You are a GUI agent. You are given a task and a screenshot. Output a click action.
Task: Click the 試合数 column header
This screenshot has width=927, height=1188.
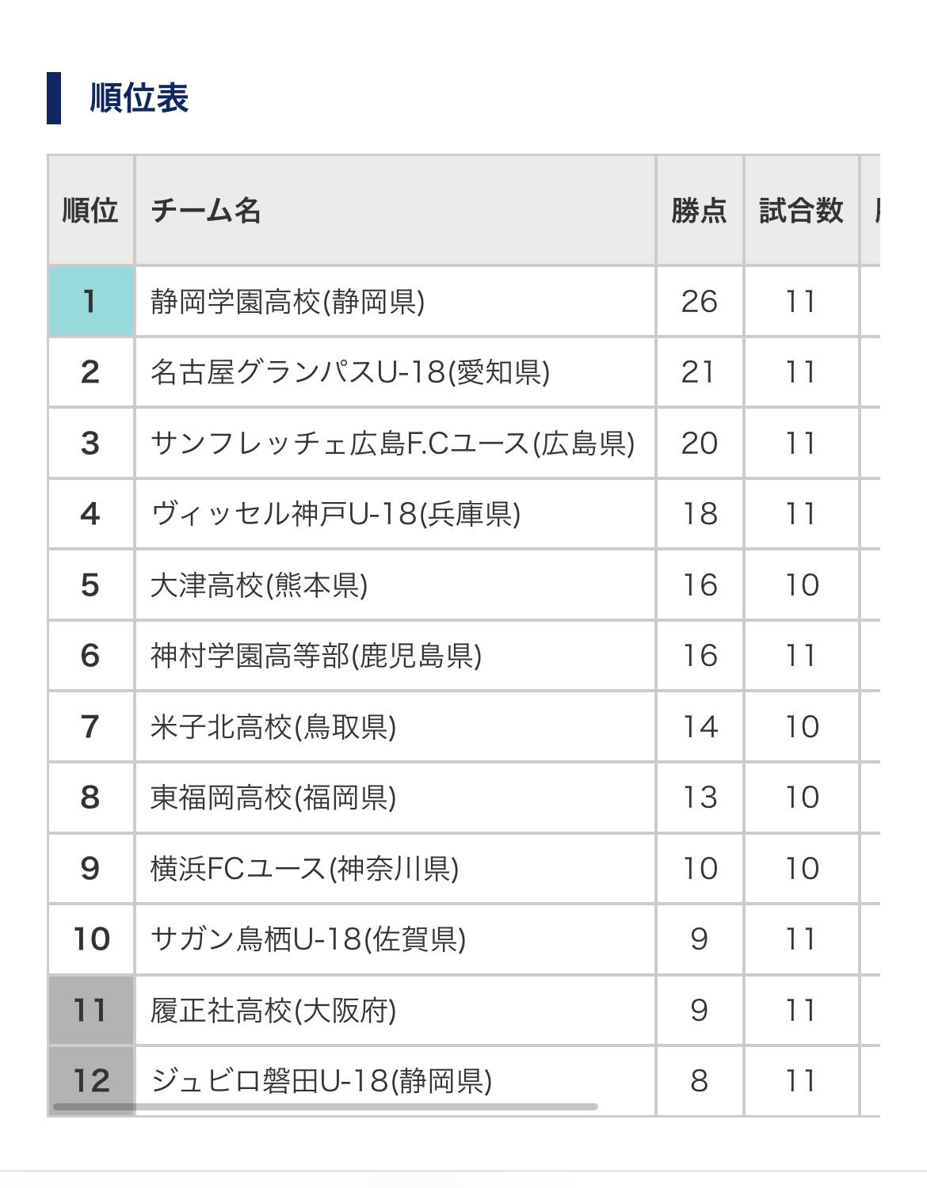(x=801, y=211)
